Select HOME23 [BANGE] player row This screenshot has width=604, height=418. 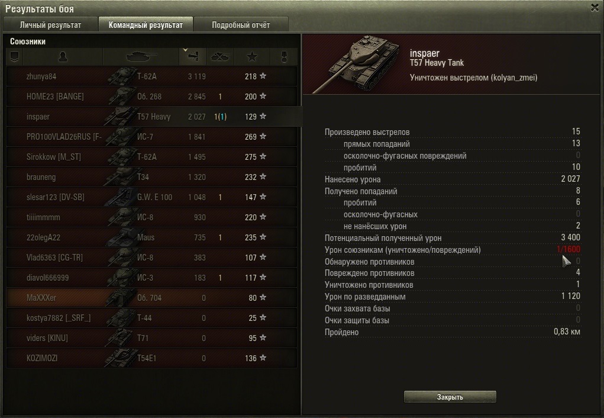152,97
